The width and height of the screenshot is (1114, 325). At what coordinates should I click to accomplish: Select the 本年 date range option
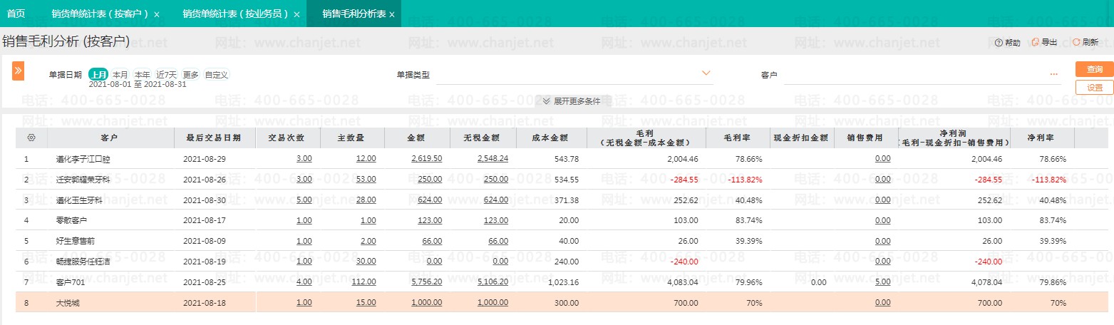(143, 74)
